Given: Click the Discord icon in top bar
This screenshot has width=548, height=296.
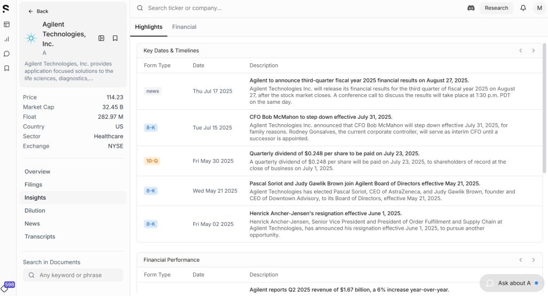Looking at the screenshot, I should [x=471, y=8].
